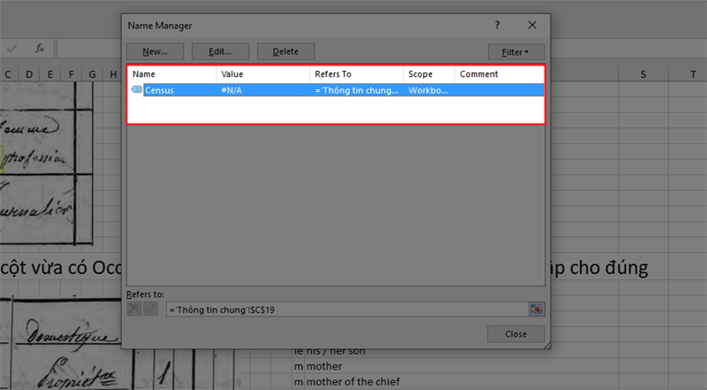707x390 pixels.
Task: Click the collapse dialog range selector icon
Action: [x=536, y=310]
